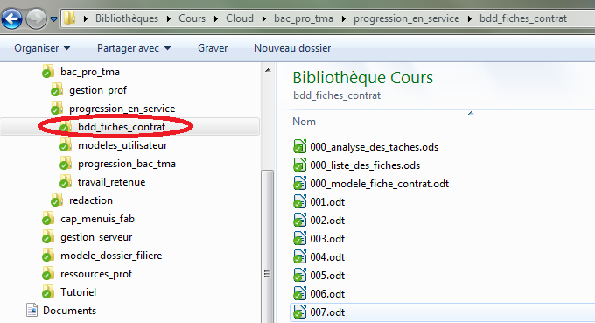The width and height of the screenshot is (595, 323).
Task: Select file 006.odt
Action: [327, 294]
